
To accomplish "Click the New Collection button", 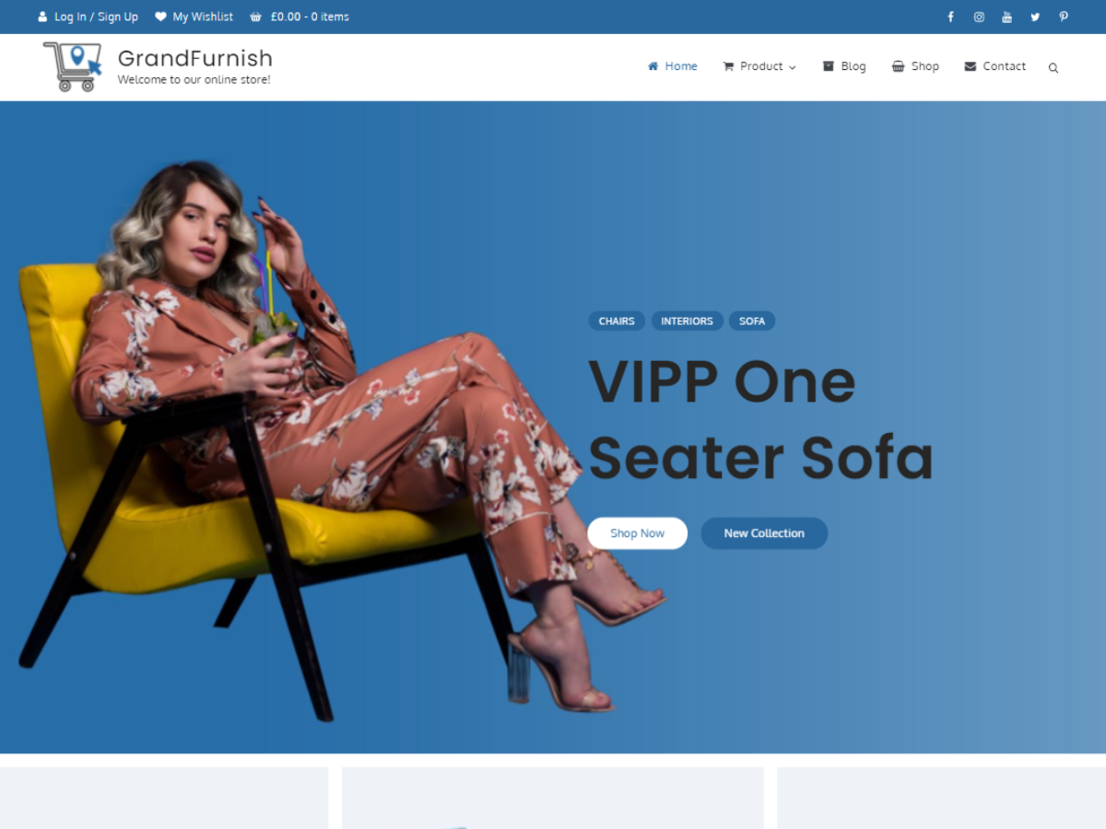I will pos(764,533).
